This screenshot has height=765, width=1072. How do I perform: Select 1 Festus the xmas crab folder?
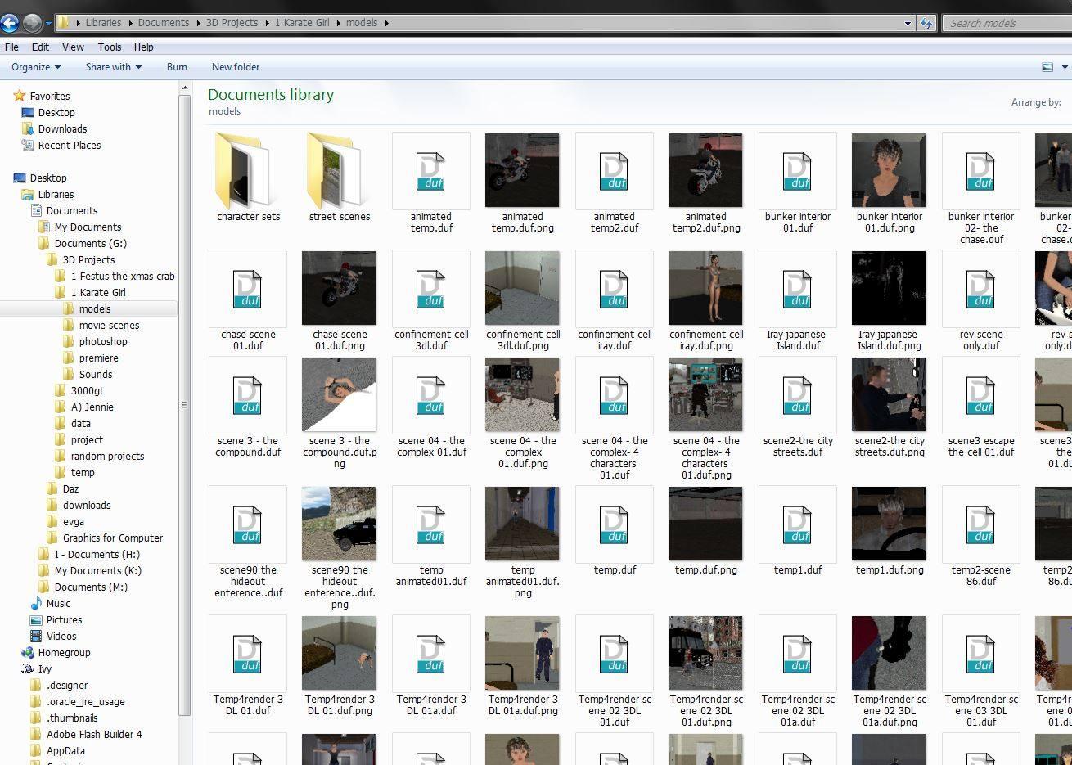[x=123, y=277]
